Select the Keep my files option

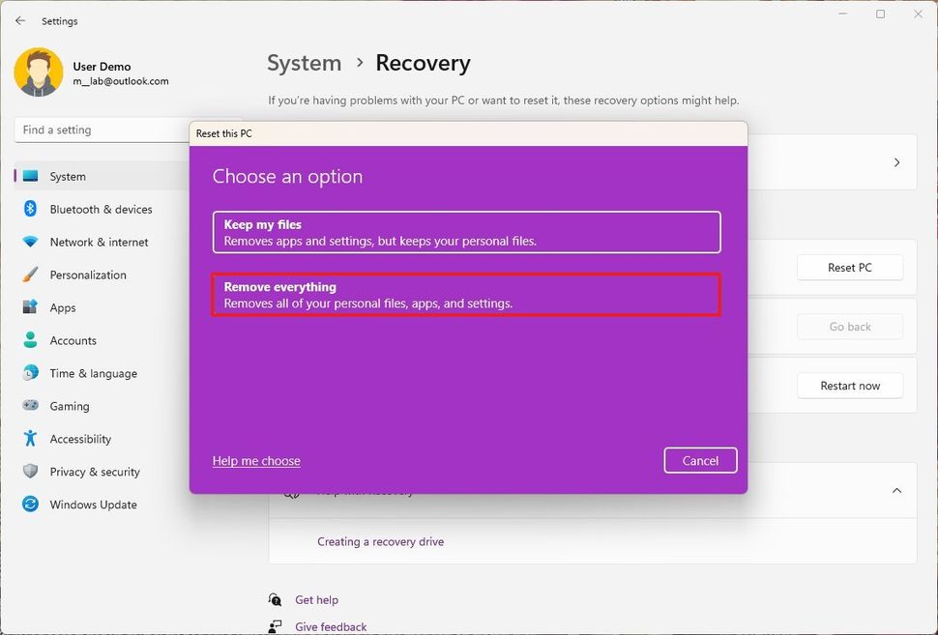(x=466, y=232)
